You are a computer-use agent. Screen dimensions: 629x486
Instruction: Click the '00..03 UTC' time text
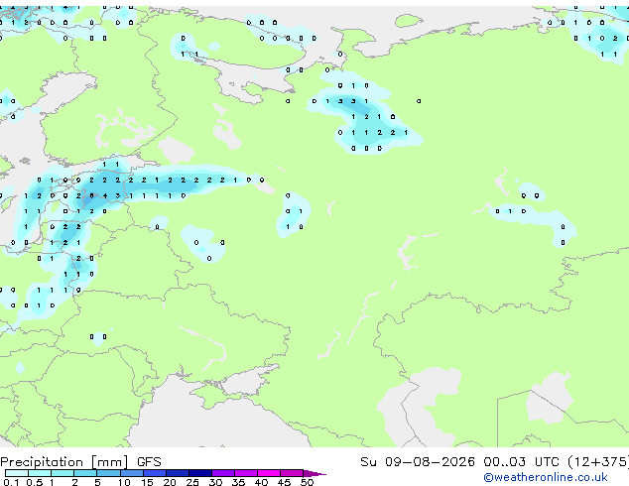tap(521, 462)
